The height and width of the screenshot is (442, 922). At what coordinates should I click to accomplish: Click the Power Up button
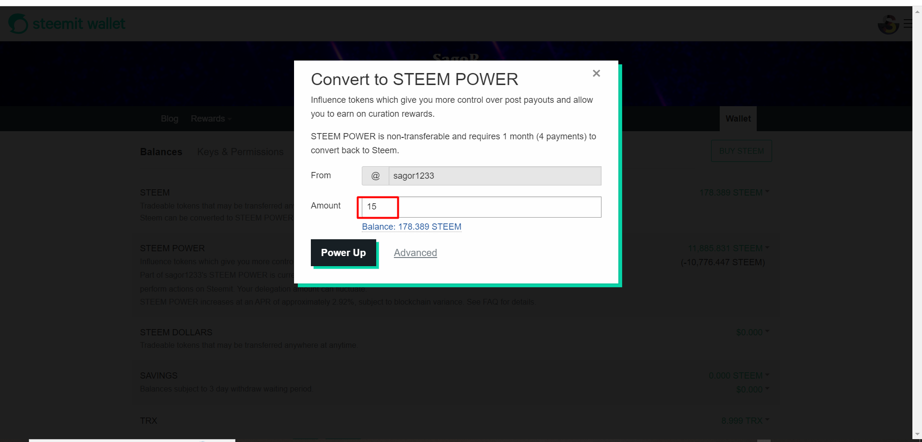click(344, 253)
